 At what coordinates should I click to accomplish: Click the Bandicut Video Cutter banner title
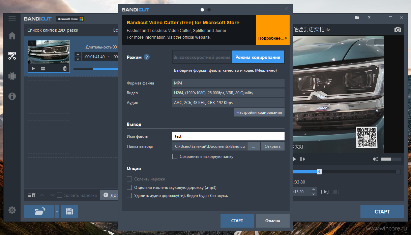point(183,23)
